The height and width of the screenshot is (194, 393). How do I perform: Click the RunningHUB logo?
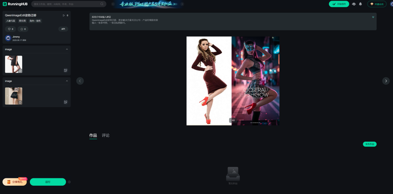[x=15, y=4]
